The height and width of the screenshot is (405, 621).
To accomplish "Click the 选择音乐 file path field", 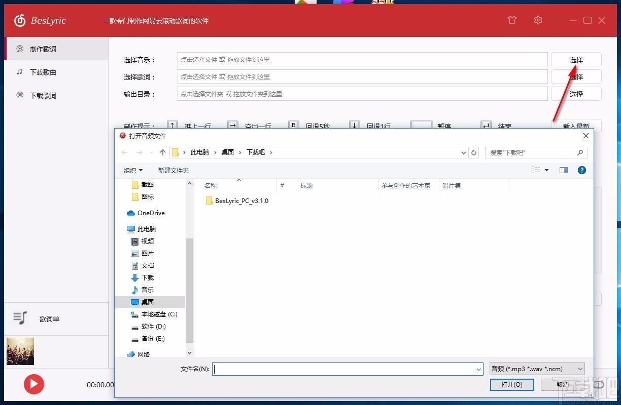I will pyautogui.click(x=363, y=59).
